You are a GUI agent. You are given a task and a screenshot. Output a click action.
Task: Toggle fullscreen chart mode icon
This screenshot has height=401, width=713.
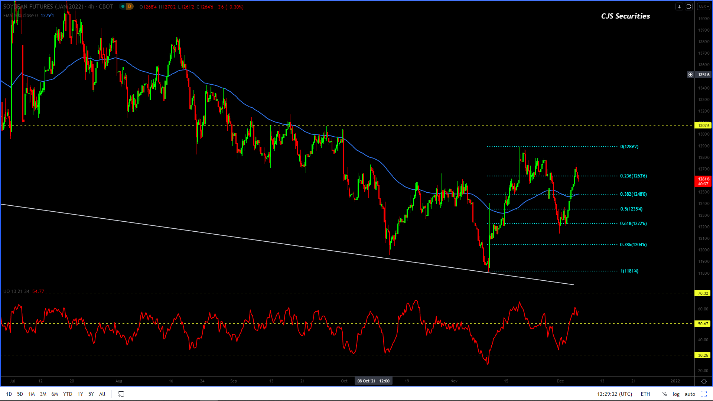click(x=703, y=394)
